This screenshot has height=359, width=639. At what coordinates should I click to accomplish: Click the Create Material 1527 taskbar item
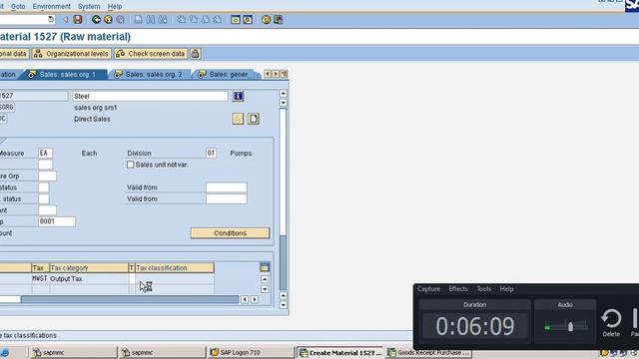[340, 352]
